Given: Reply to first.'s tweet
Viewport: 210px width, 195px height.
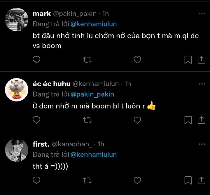Looking at the screenshot, I should tap(36, 180).
